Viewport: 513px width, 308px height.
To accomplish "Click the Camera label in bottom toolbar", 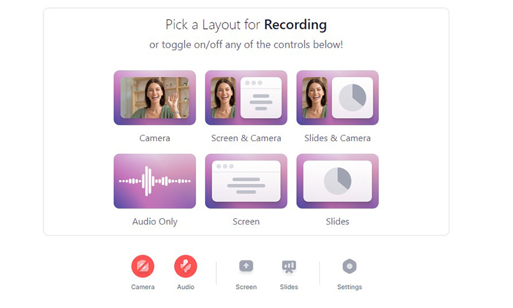I will pos(142,287).
